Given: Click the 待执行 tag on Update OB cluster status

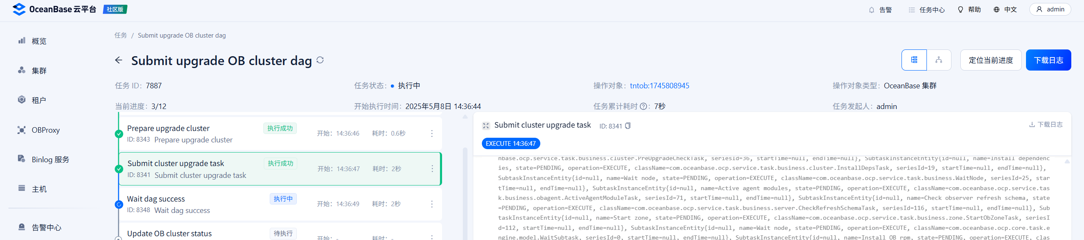Looking at the screenshot, I should [283, 234].
